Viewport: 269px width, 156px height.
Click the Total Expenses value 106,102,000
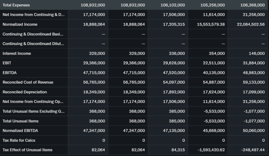173,5
